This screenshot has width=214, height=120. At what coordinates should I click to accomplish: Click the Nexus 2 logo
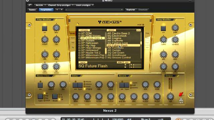click(x=110, y=22)
